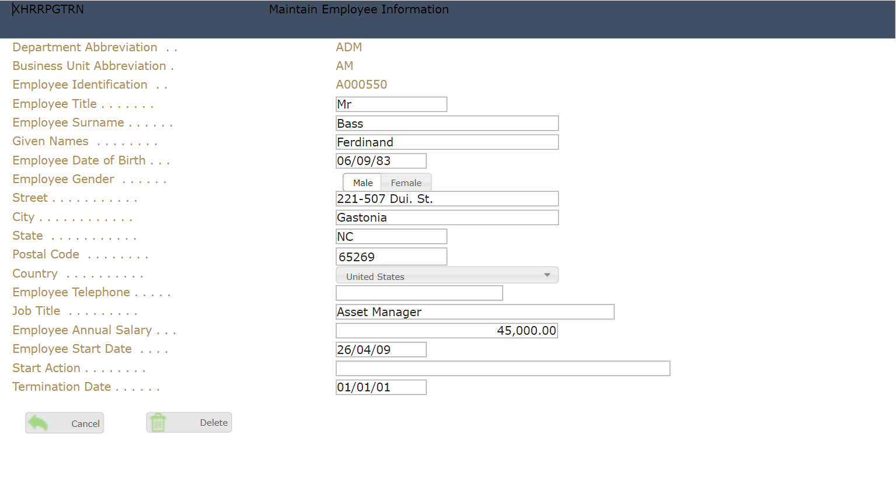This screenshot has height=487, width=896.
Task: Edit the Job Title field Asset Manager
Action: point(475,312)
